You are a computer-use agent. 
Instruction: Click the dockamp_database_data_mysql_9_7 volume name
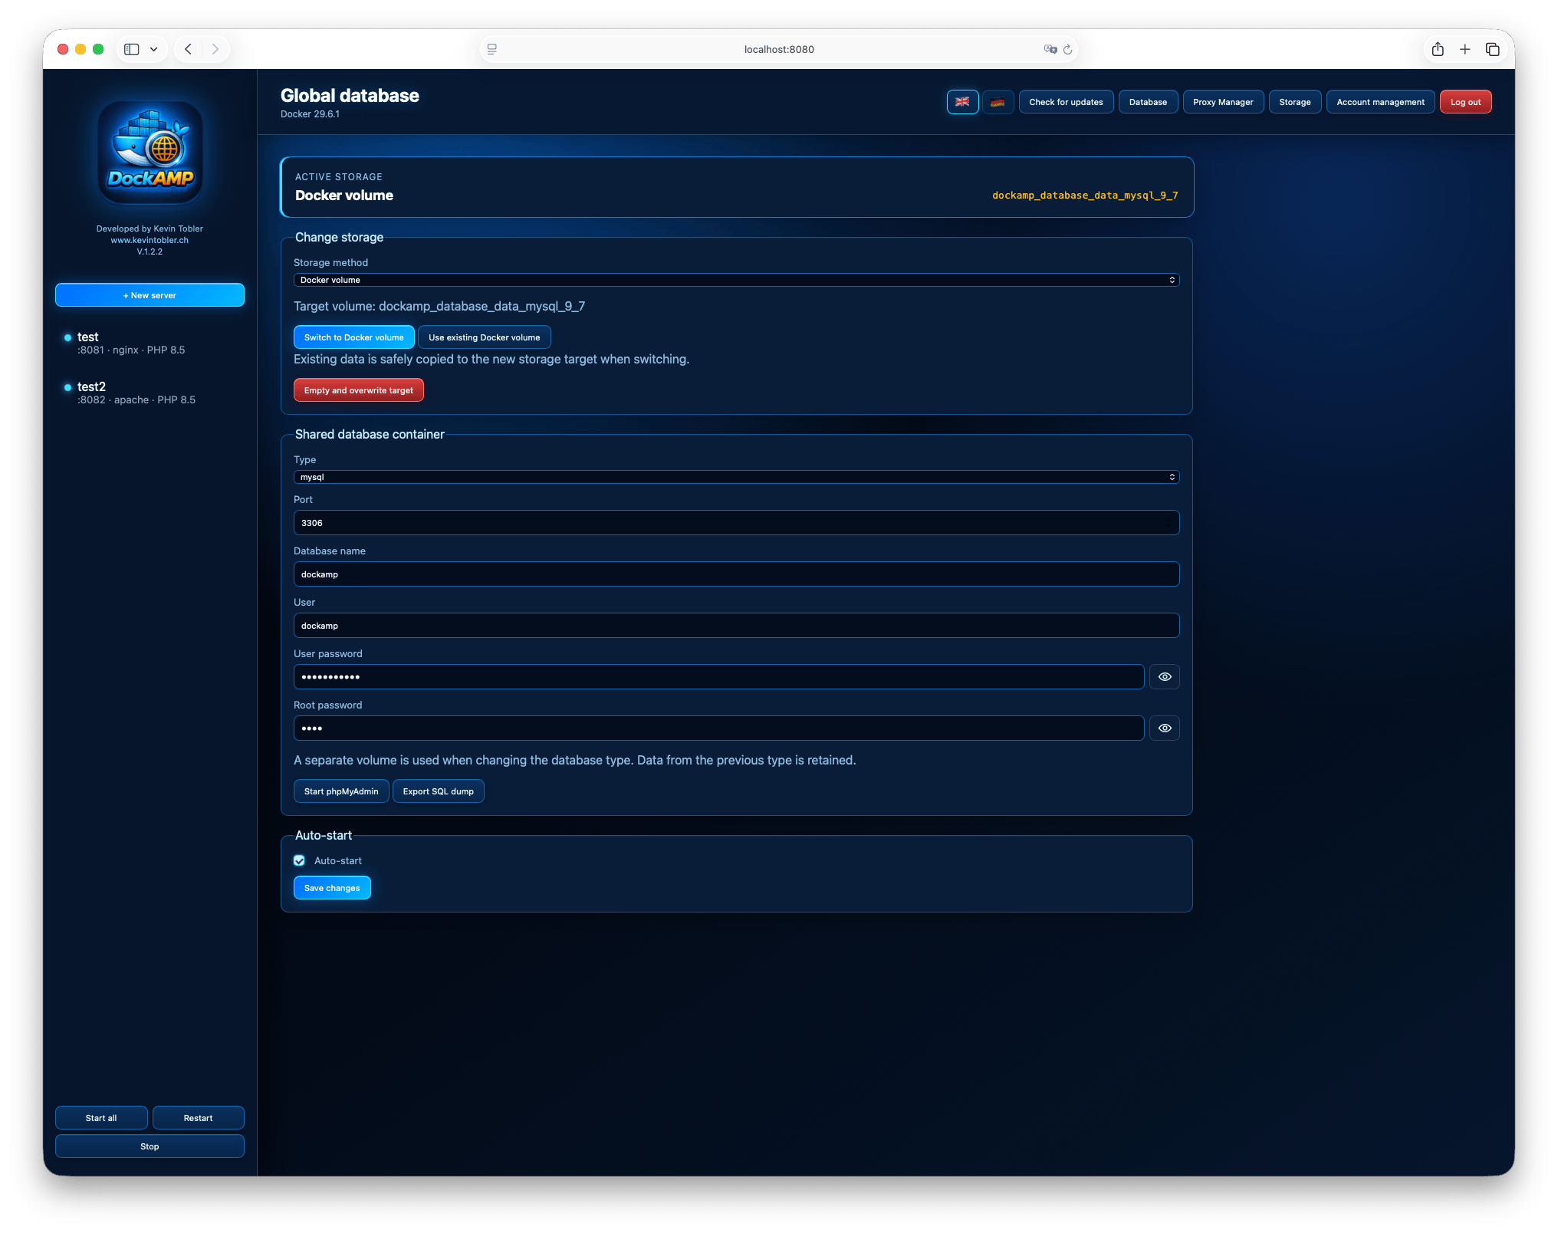tap(1085, 196)
